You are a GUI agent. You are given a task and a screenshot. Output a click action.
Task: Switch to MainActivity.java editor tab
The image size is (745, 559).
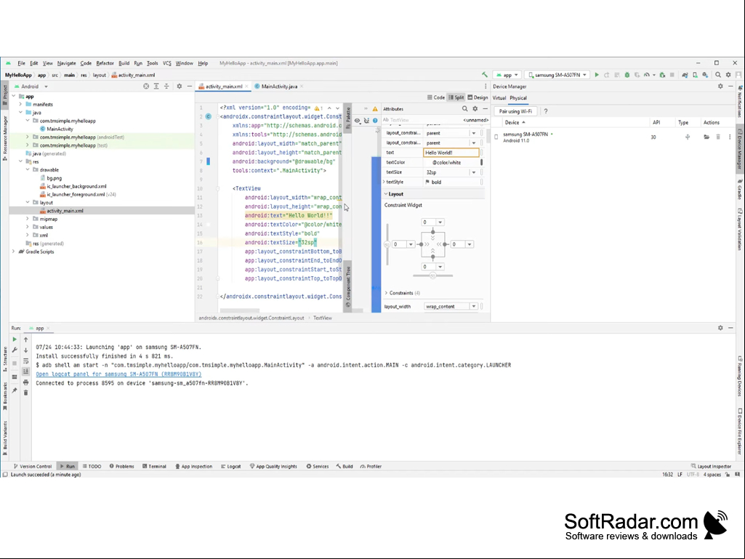279,87
